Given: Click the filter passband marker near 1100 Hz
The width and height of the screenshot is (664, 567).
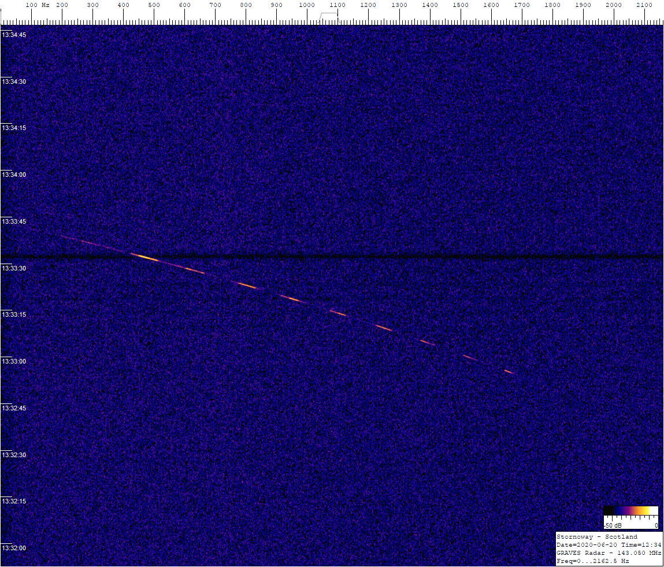Looking at the screenshot, I should (x=329, y=17).
